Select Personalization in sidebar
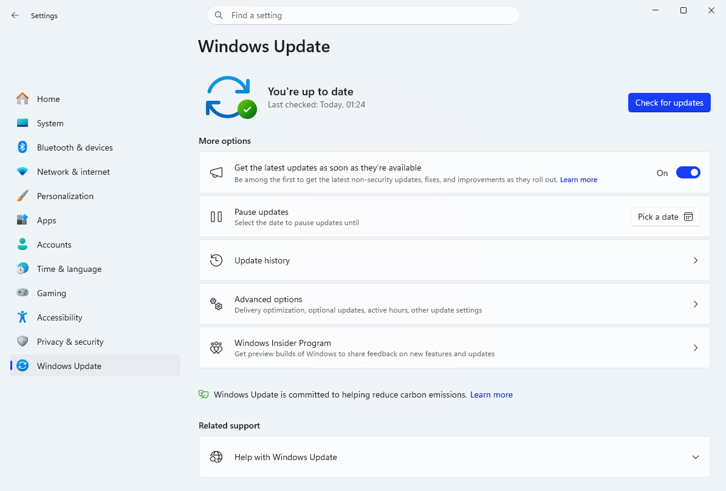The width and height of the screenshot is (726, 491). click(95, 196)
